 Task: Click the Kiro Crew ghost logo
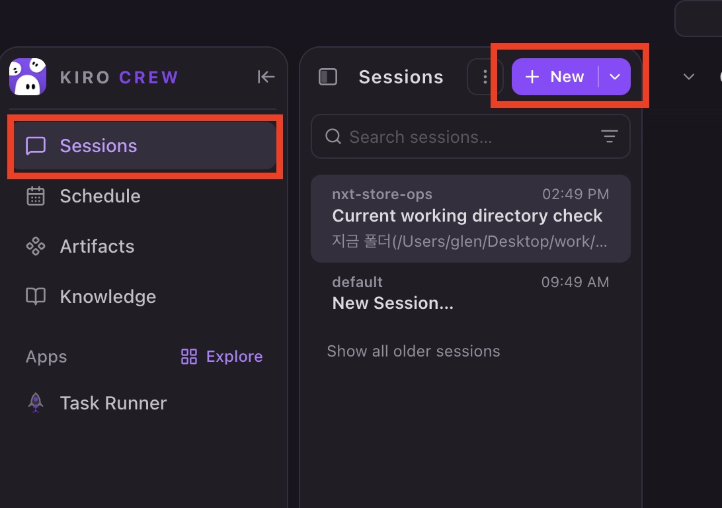click(28, 77)
